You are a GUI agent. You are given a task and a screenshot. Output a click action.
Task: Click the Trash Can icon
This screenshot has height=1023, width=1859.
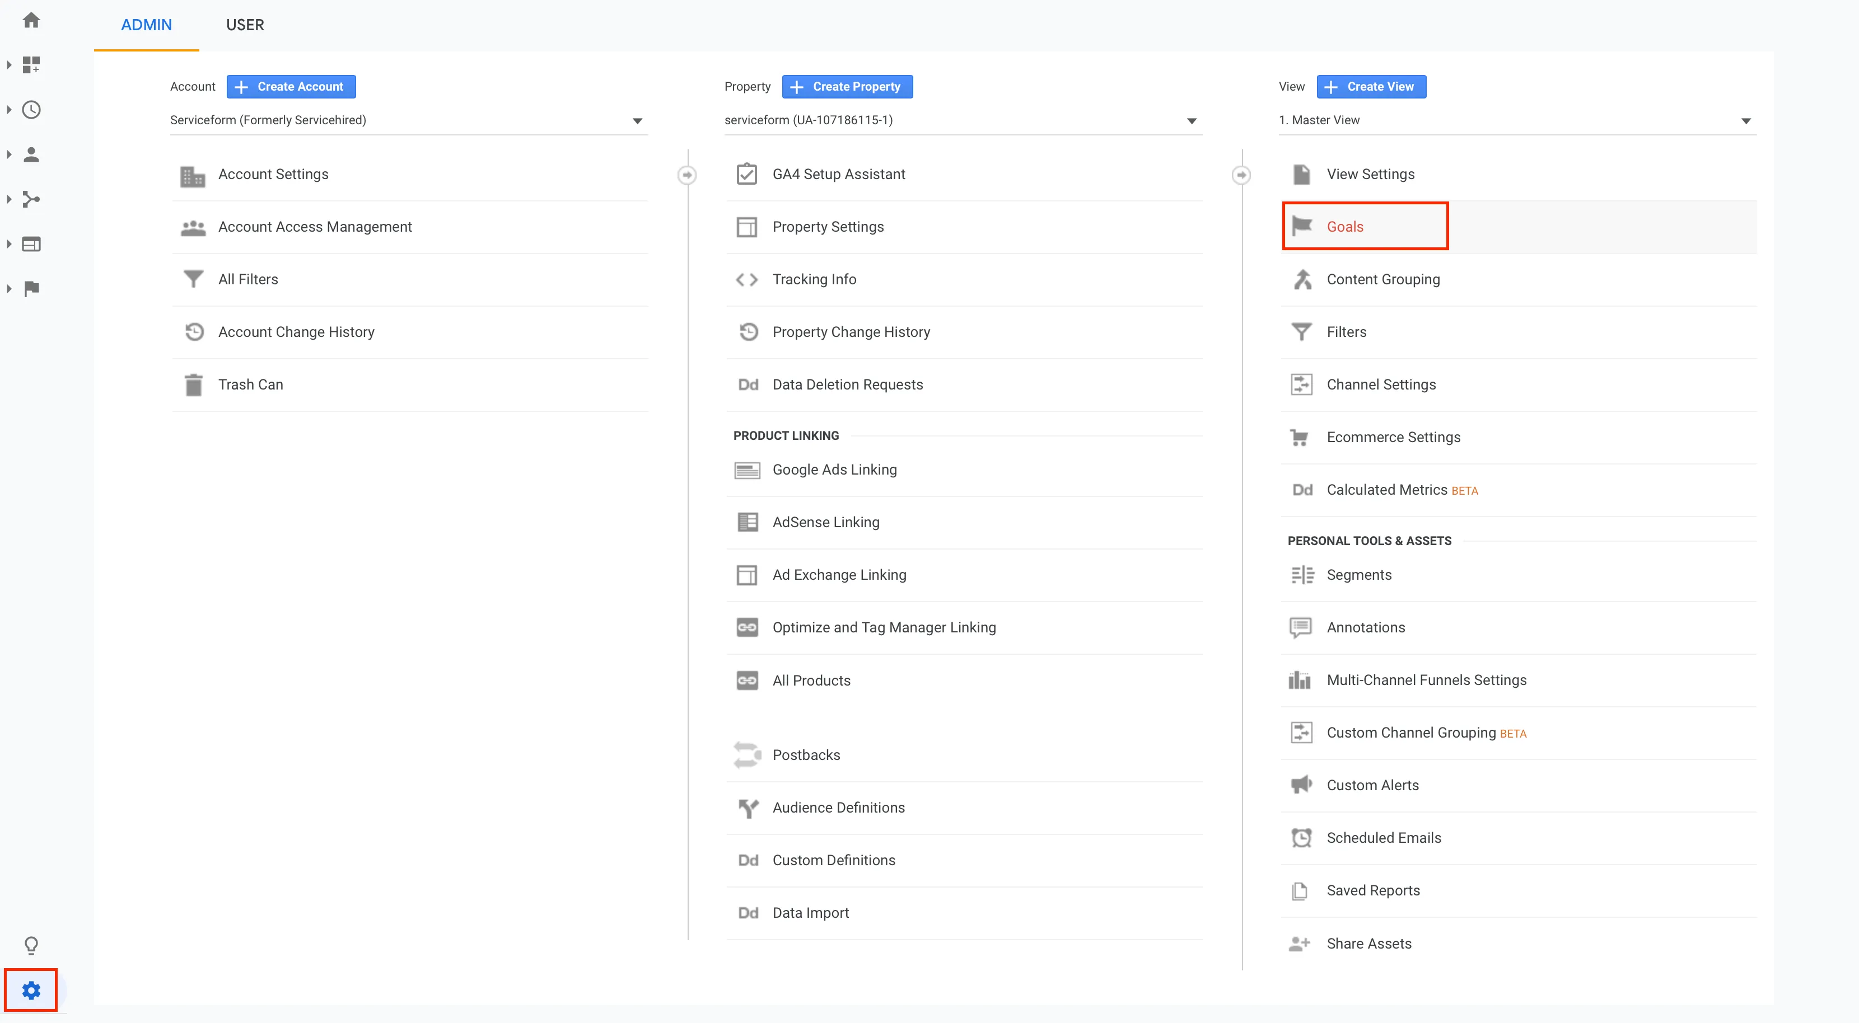pos(193,384)
